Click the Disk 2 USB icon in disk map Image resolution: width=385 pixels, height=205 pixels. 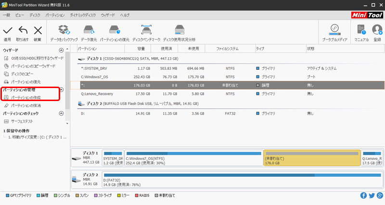(77, 179)
